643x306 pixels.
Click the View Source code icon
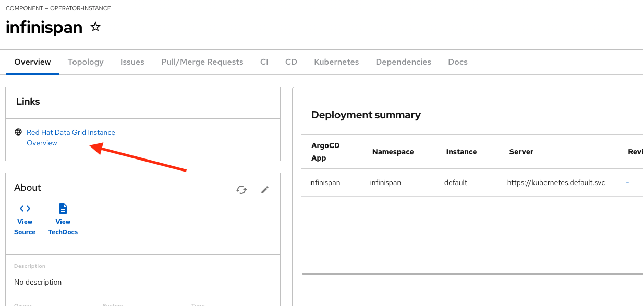click(x=25, y=209)
